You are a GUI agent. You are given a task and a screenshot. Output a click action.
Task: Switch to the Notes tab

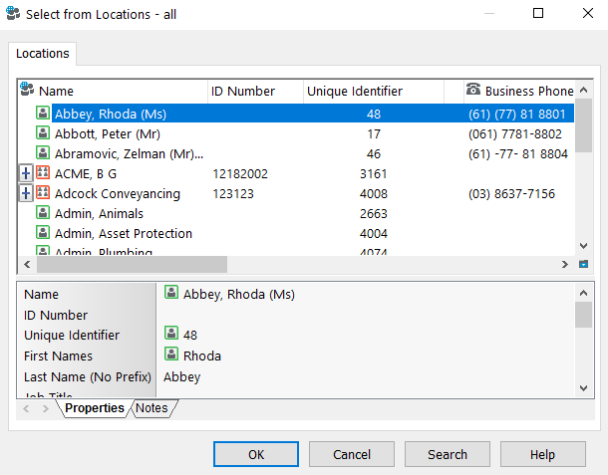[x=152, y=408]
